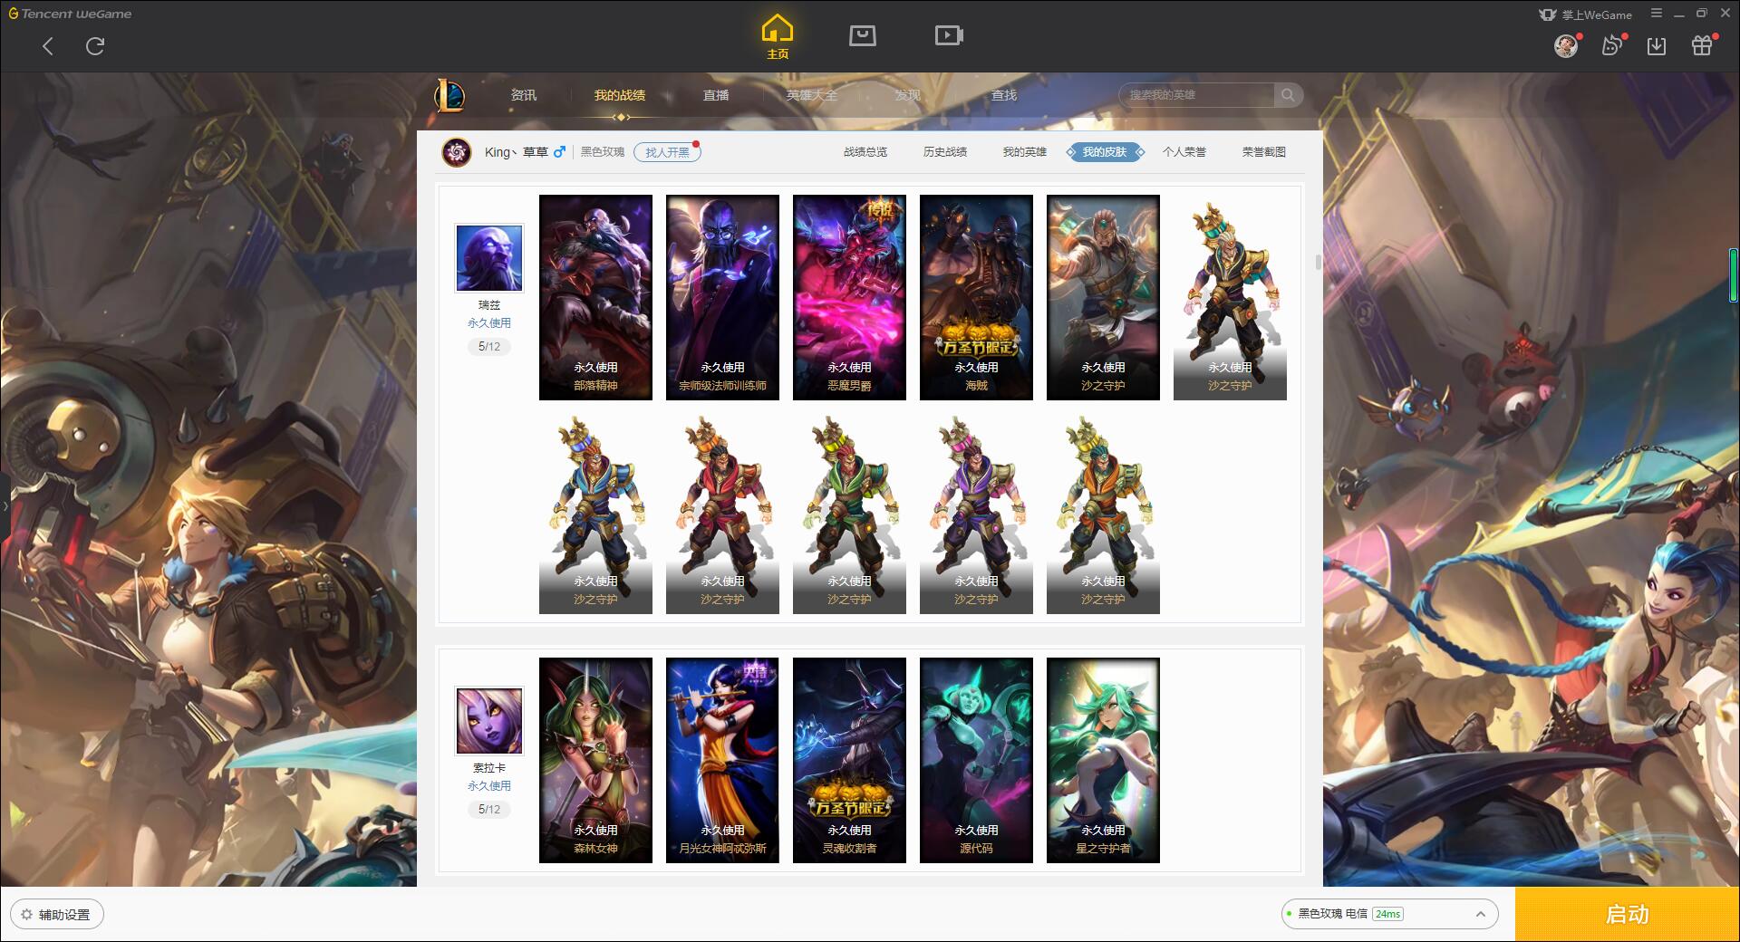The width and height of the screenshot is (1740, 942).
Task: Click the 海贼 skin card
Action: [x=976, y=297]
